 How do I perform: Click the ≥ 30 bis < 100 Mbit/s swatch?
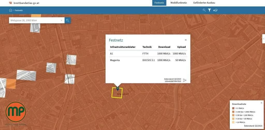pos(233,115)
